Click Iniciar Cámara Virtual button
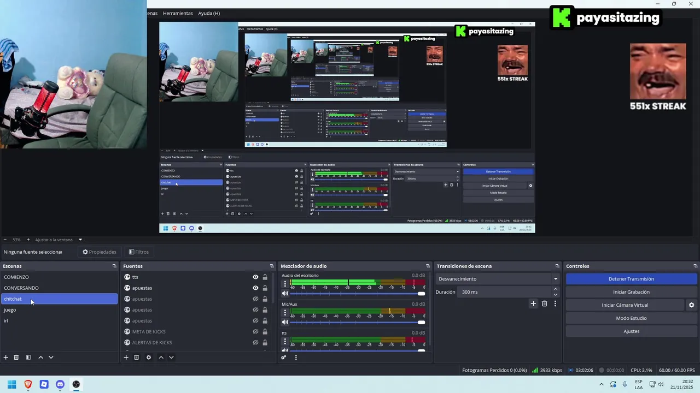Viewport: 700px width, 393px height. [625, 305]
